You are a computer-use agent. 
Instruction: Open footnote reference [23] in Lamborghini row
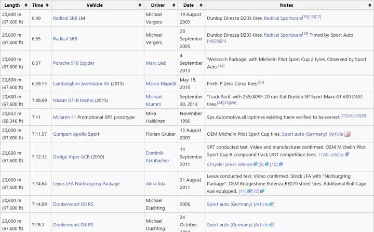(261, 82)
